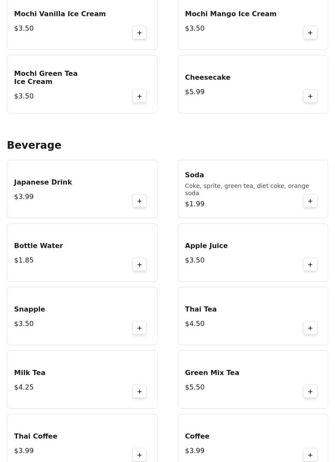Add Soda to the order
The width and height of the screenshot is (335, 462).
(310, 201)
